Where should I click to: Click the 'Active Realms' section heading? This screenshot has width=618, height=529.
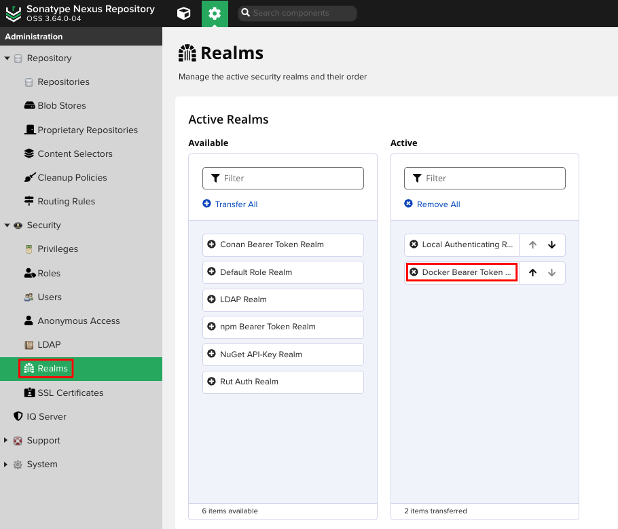[228, 120]
